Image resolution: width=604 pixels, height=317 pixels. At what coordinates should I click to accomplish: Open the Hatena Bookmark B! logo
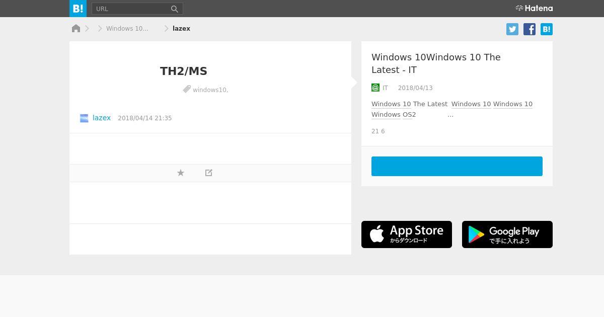(x=78, y=9)
